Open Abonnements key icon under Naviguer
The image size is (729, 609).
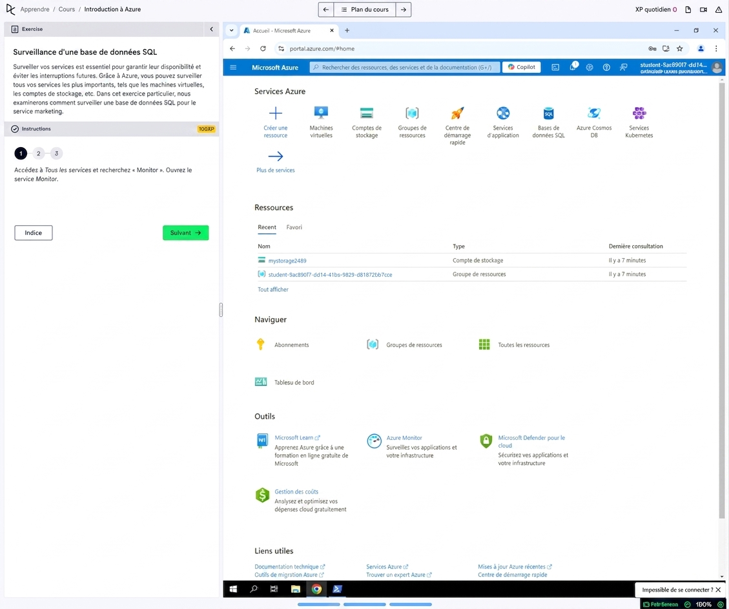click(260, 344)
